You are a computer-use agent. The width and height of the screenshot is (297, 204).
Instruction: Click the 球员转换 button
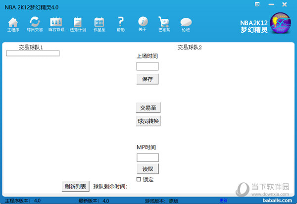click(x=148, y=121)
